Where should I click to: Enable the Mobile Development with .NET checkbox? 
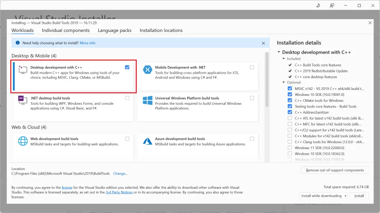coord(252,67)
